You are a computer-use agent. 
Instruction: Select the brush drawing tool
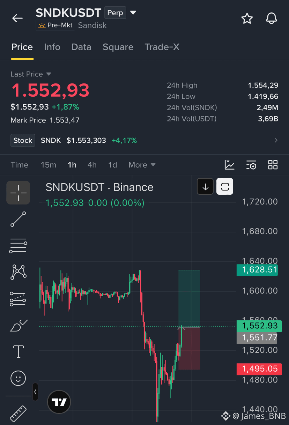click(18, 326)
